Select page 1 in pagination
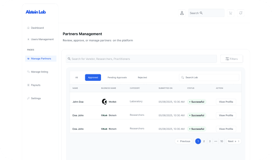 point(198,141)
